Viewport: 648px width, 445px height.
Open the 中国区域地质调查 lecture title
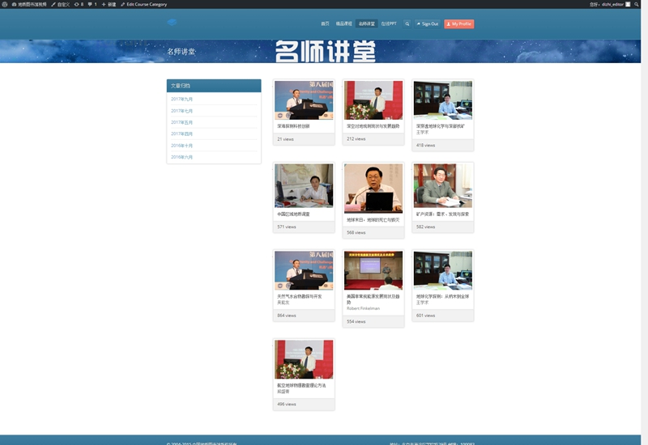[x=293, y=214]
